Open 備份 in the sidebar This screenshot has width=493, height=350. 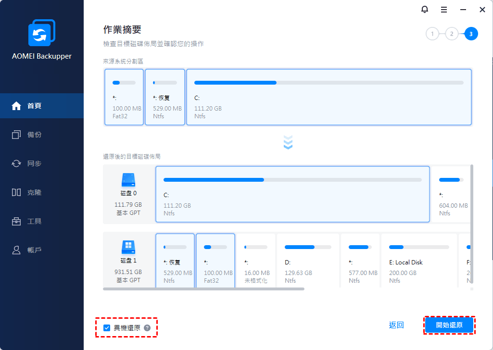41,135
